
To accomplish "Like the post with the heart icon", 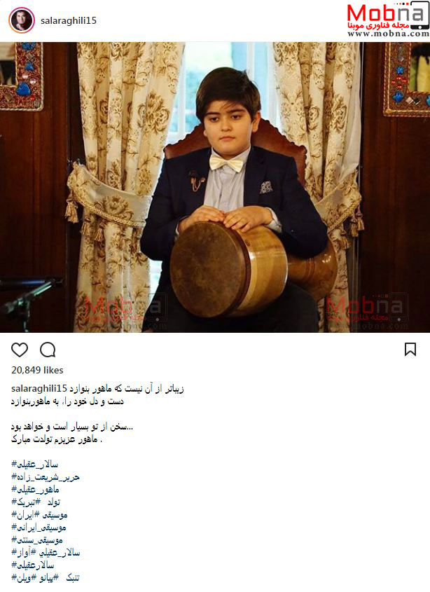I will point(20,350).
